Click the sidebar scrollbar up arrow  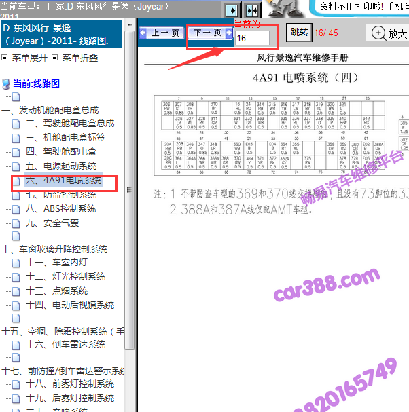(x=129, y=24)
